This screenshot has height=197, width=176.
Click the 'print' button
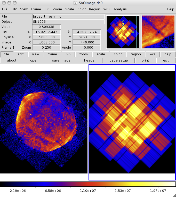(145, 60)
